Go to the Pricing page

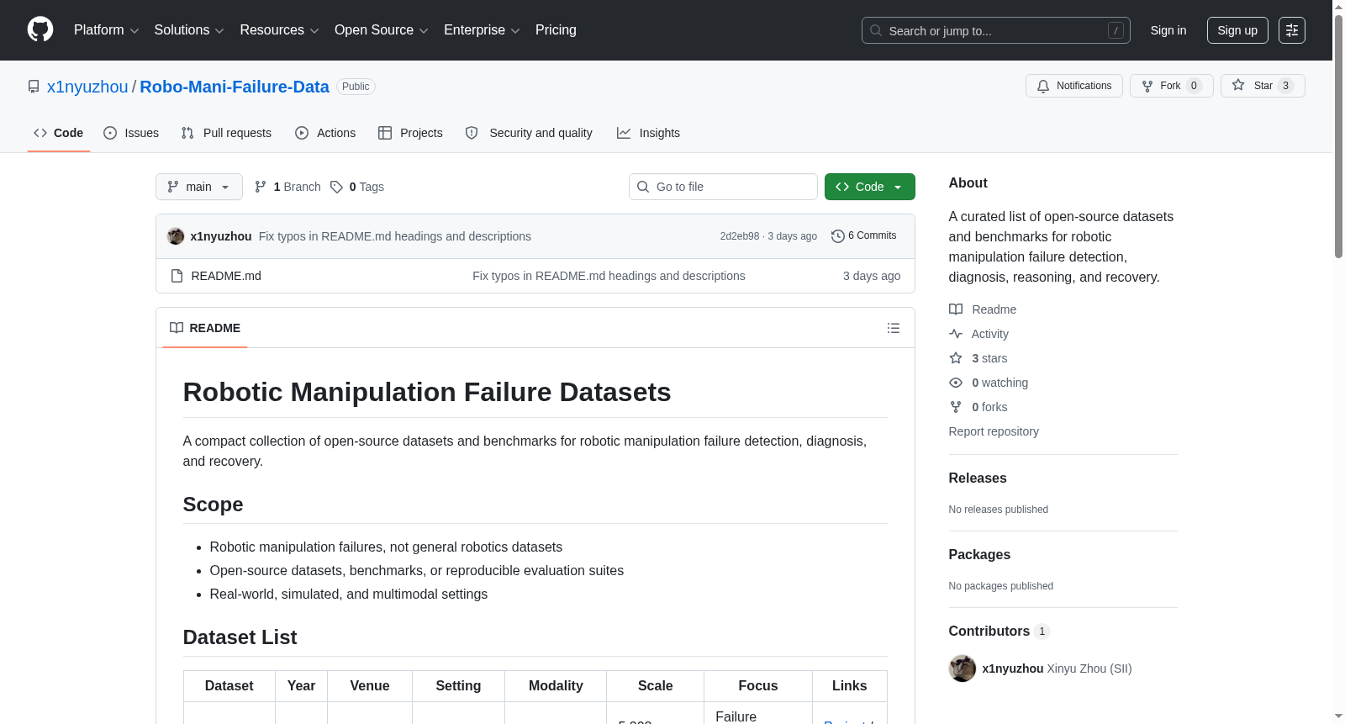(x=556, y=30)
